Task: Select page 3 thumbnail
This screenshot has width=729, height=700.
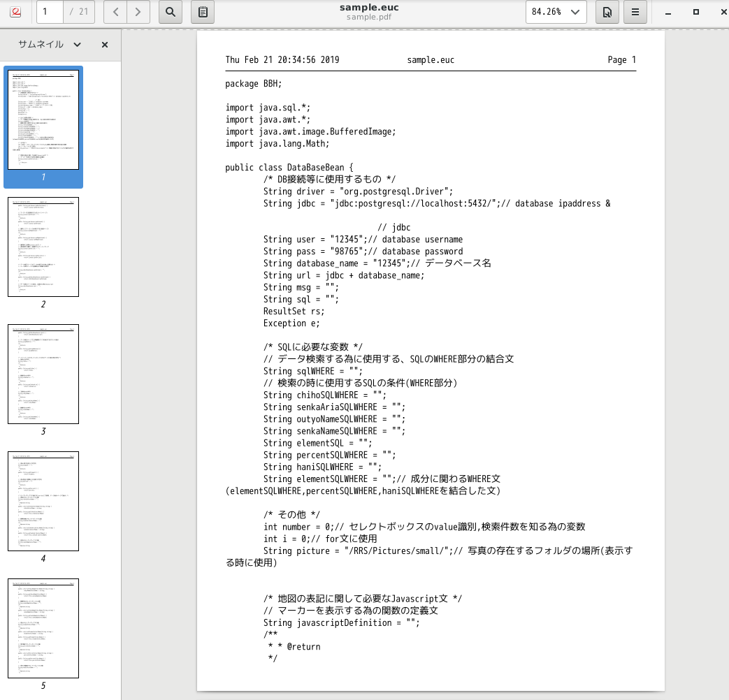Action: click(x=43, y=374)
